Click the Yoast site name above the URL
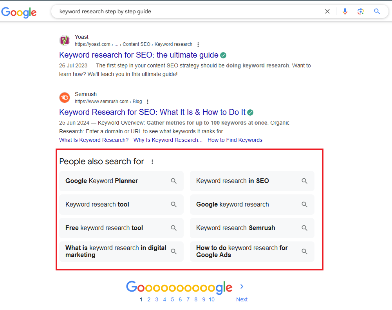The height and width of the screenshot is (310, 392). coord(81,37)
